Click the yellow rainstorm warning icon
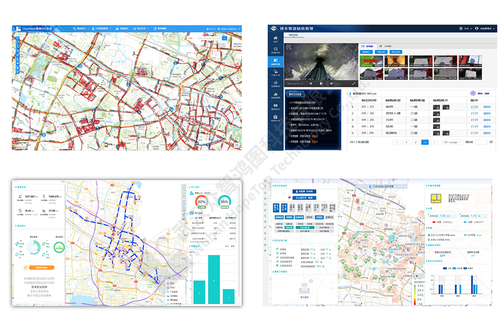The image size is (504, 336). pos(436,198)
